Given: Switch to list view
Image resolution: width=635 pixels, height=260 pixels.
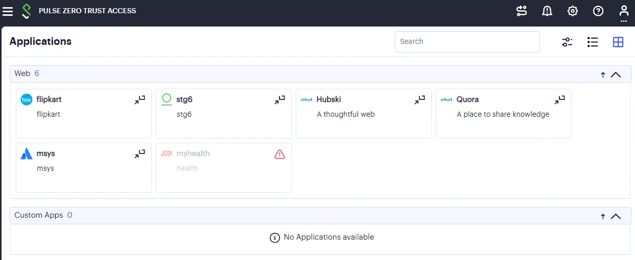Looking at the screenshot, I should pyautogui.click(x=593, y=42).
